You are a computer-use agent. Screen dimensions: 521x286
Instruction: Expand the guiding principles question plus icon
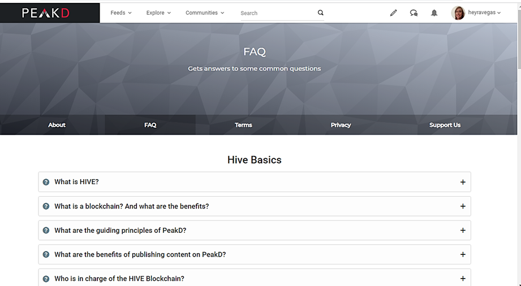point(463,231)
